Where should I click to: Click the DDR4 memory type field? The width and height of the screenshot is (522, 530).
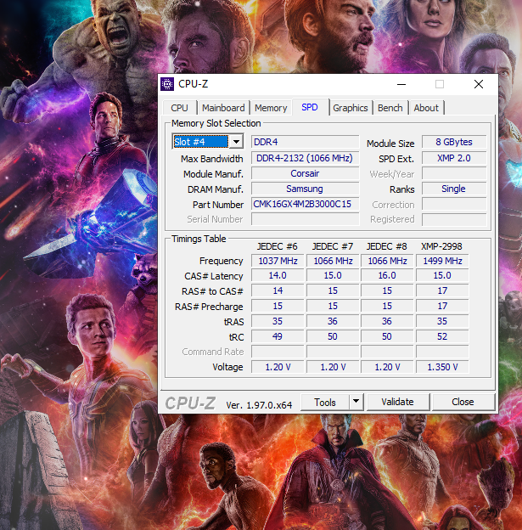(305, 142)
